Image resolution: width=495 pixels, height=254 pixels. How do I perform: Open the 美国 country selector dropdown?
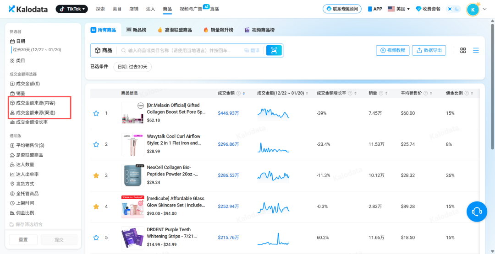399,9
